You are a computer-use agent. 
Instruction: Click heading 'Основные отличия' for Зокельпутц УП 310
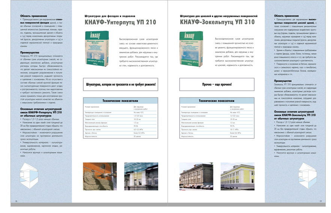pos(295,115)
